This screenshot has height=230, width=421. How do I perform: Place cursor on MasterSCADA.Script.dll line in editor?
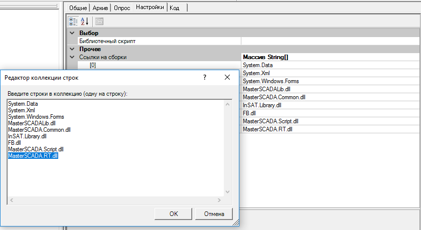pos(36,149)
